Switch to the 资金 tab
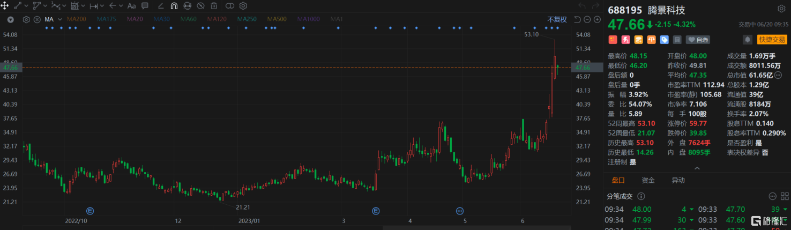Image resolution: width=791 pixels, height=230 pixels. click(x=648, y=181)
